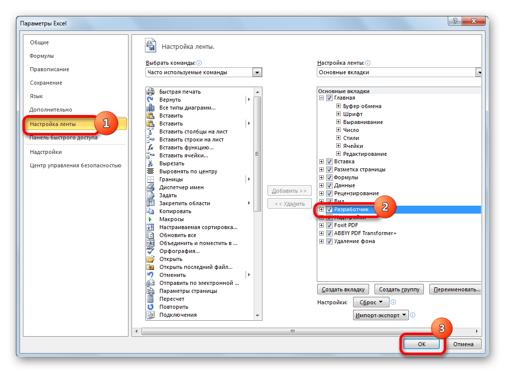Click the commands list scroll-down arrow
The height and width of the screenshot is (373, 505).
tap(257, 316)
